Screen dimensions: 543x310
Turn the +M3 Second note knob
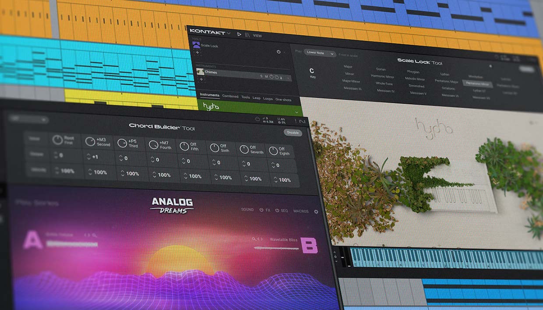click(90, 141)
